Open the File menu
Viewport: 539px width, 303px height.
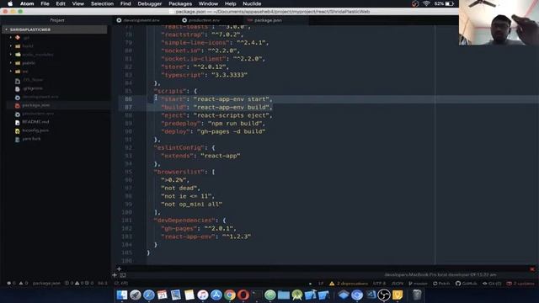[x=45, y=3]
